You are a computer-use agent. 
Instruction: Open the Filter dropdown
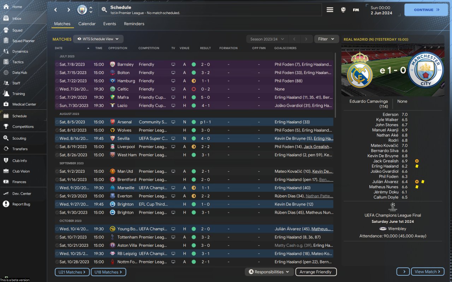[326, 39]
